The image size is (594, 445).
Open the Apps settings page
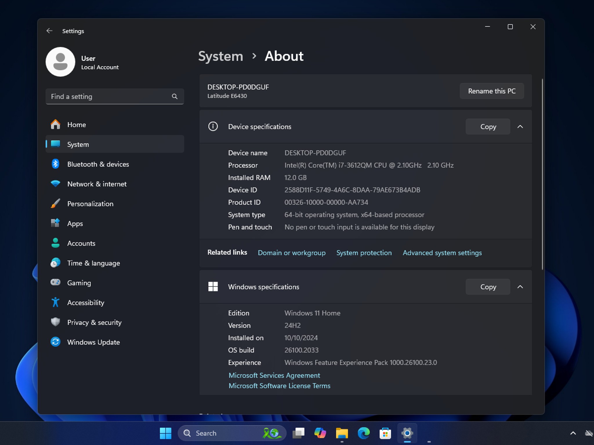coord(115,223)
